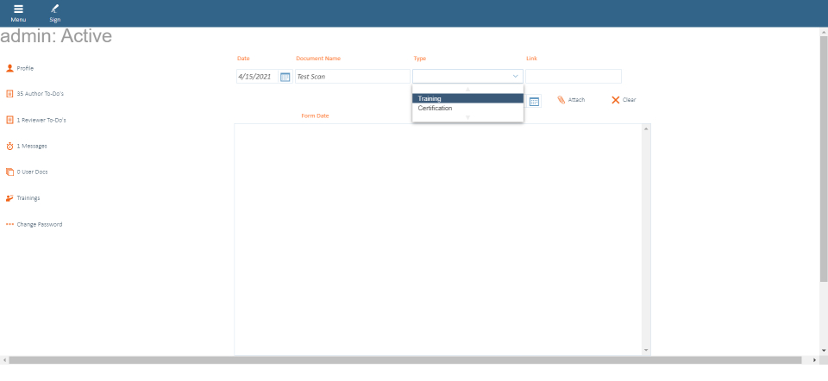Click the Attach button

point(571,100)
